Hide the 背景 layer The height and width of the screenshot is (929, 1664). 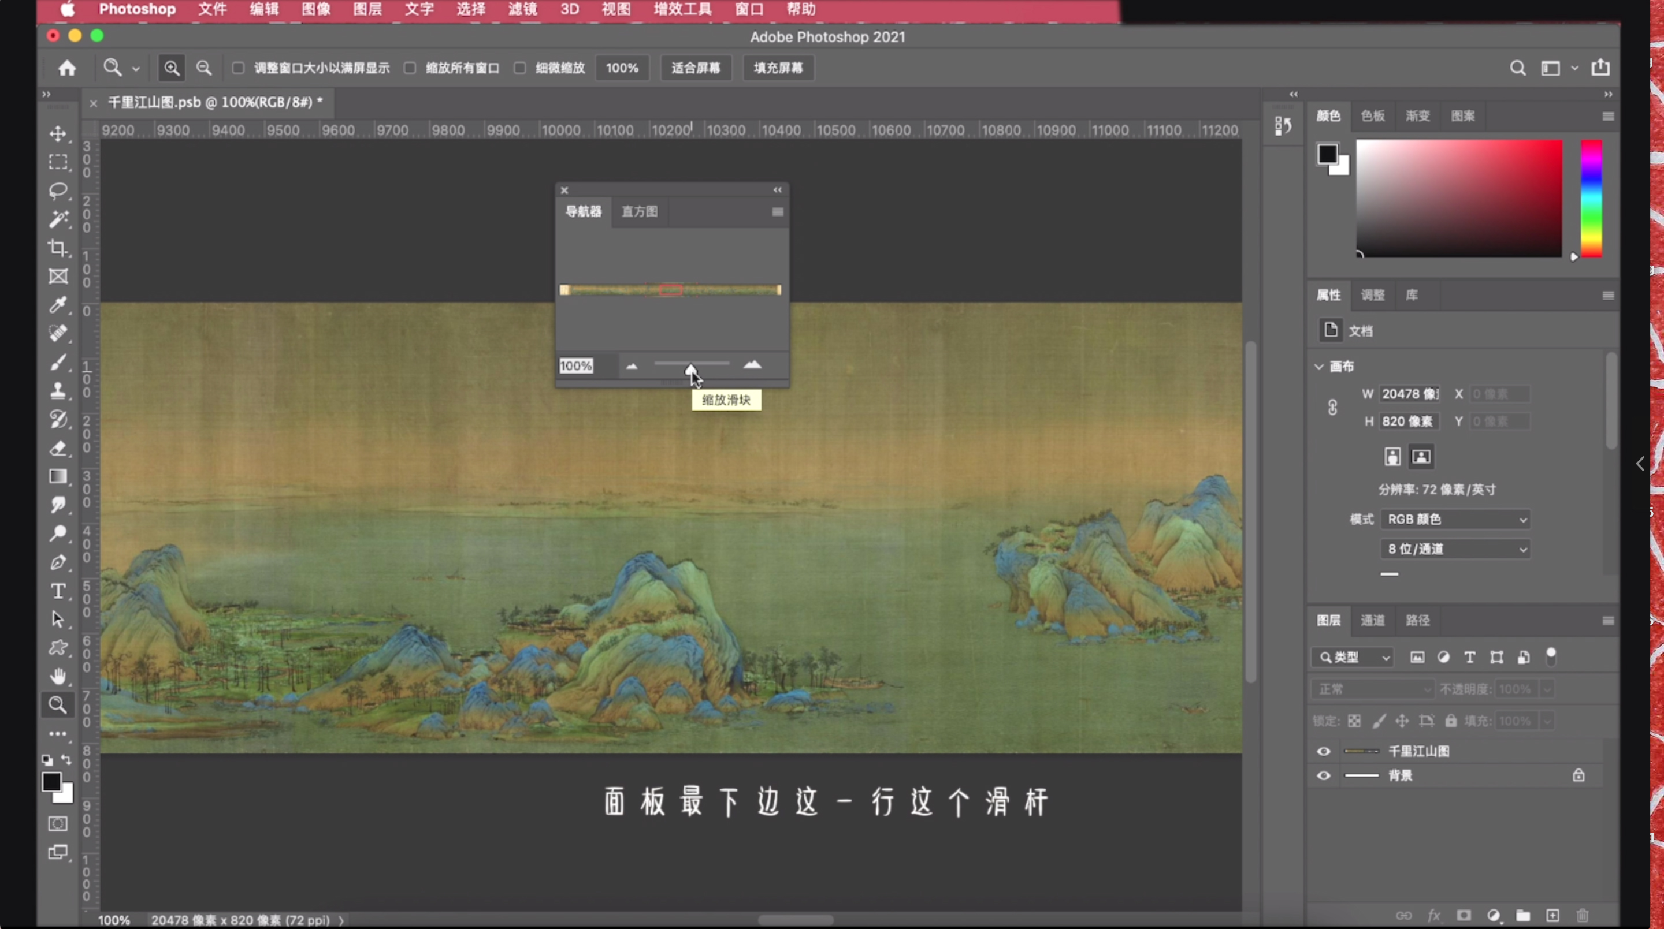tap(1324, 775)
